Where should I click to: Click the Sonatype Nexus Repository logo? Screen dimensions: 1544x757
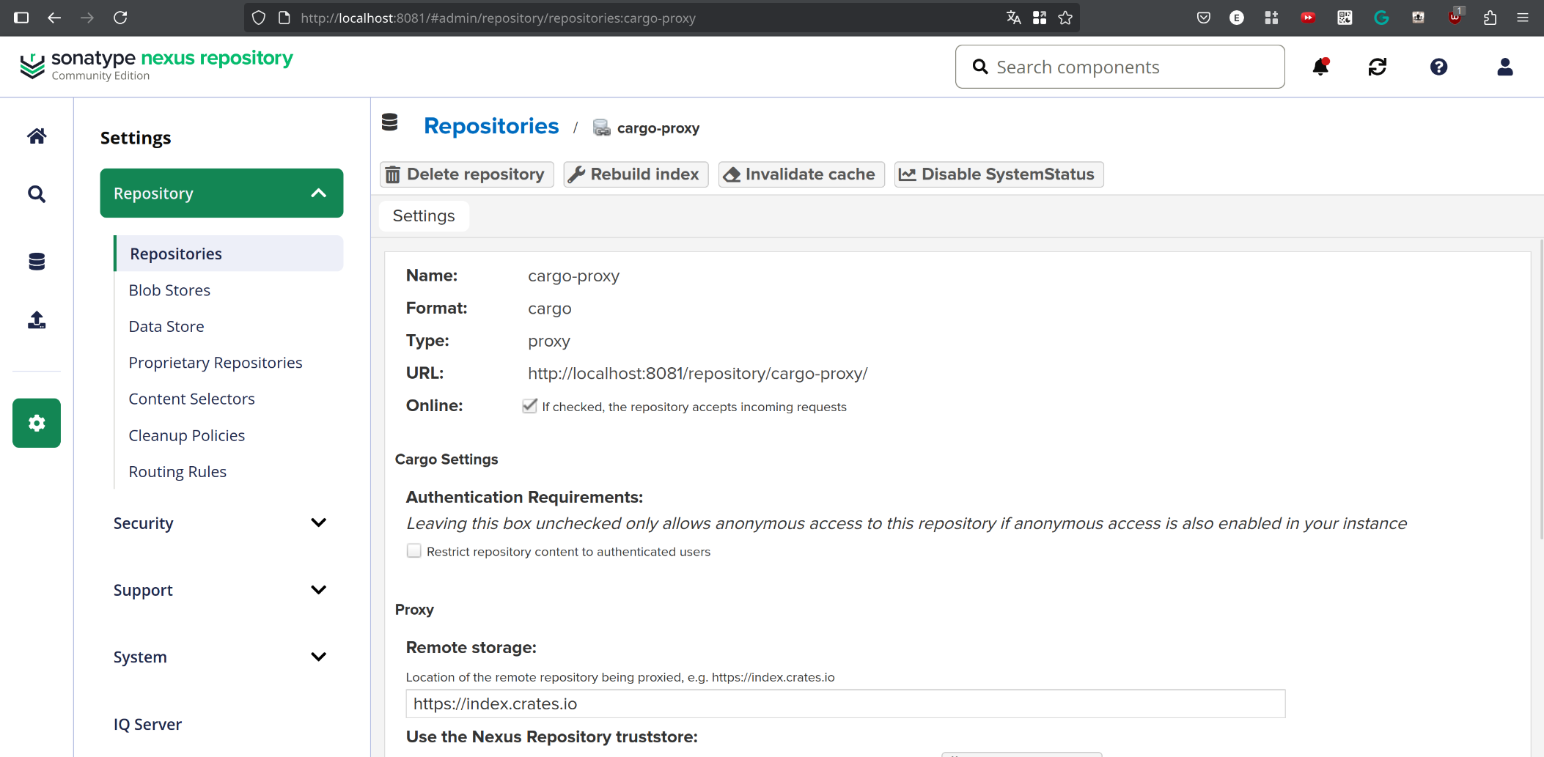point(156,66)
